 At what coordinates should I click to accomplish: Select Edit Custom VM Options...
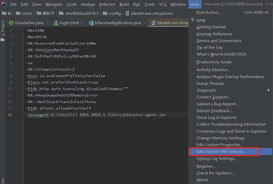231,151
